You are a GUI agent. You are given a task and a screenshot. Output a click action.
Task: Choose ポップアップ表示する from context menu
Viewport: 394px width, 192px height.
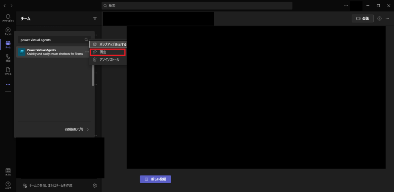tap(108, 45)
